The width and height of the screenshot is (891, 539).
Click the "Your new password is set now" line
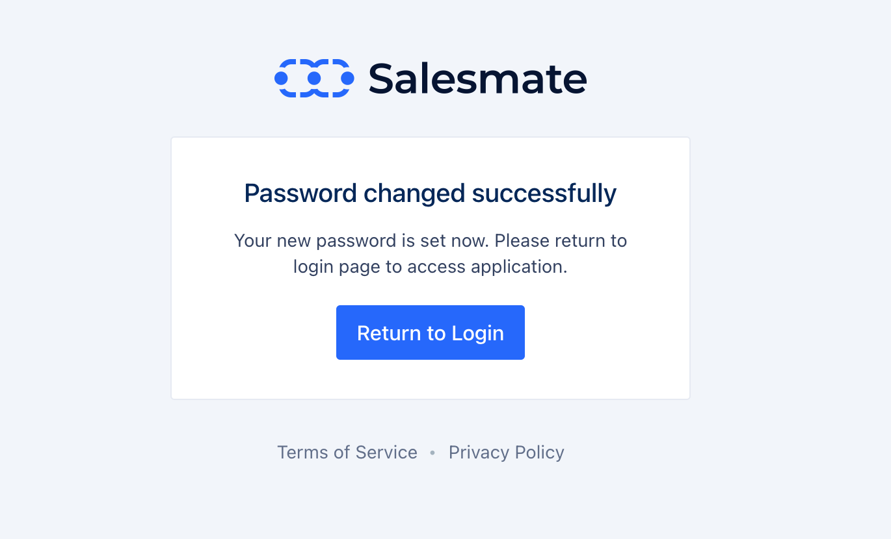pos(431,241)
